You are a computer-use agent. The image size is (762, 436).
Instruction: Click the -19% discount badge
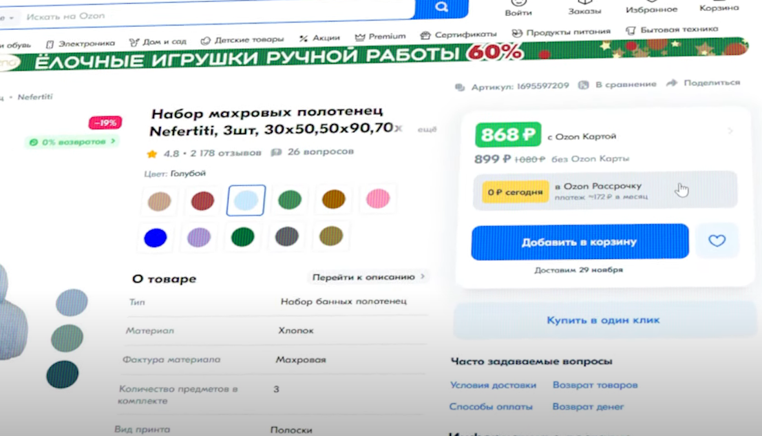click(x=105, y=123)
